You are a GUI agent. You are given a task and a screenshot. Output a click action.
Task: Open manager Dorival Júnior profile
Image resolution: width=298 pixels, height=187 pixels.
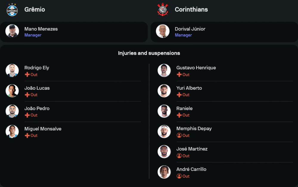click(x=190, y=29)
